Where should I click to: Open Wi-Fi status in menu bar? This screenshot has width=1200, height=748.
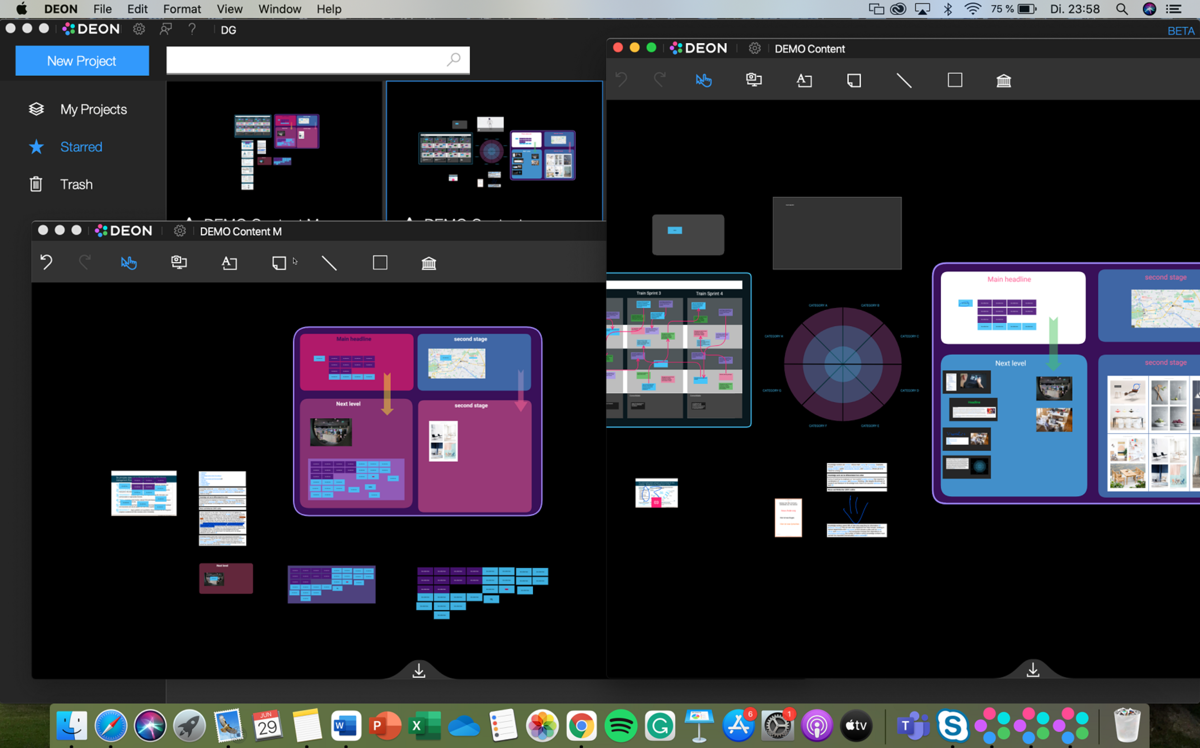pyautogui.click(x=973, y=9)
